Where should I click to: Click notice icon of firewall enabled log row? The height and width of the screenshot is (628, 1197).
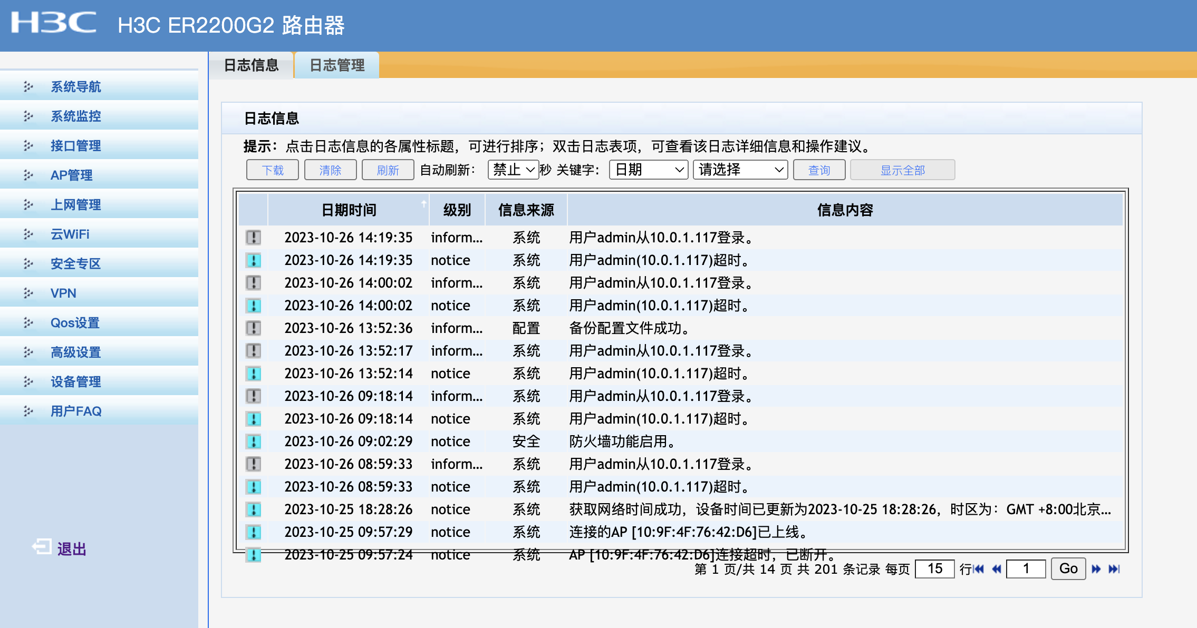click(x=254, y=441)
